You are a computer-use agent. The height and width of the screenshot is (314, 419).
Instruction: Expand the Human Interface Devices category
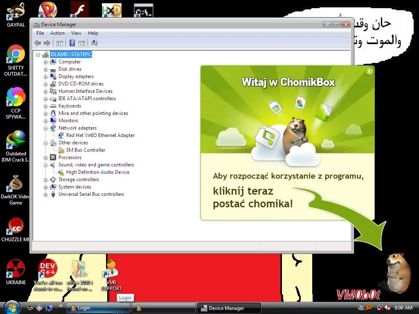click(x=46, y=92)
